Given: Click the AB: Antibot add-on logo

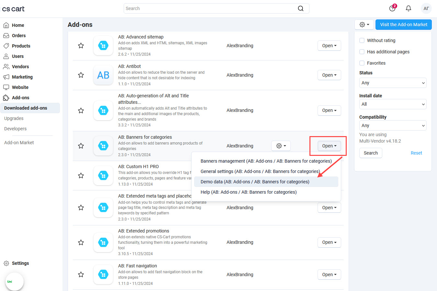Looking at the screenshot, I should point(103,75).
